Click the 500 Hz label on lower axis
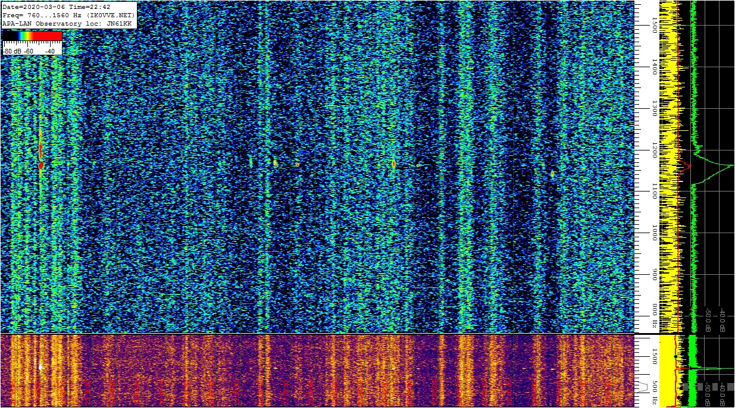The height and width of the screenshot is (408, 735). (655, 393)
